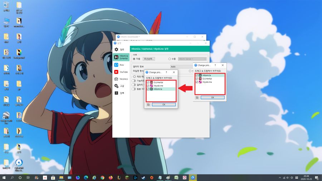Select the Background folder on the desktop
Image resolution: width=322 pixels, height=181 pixels.
pos(19,54)
